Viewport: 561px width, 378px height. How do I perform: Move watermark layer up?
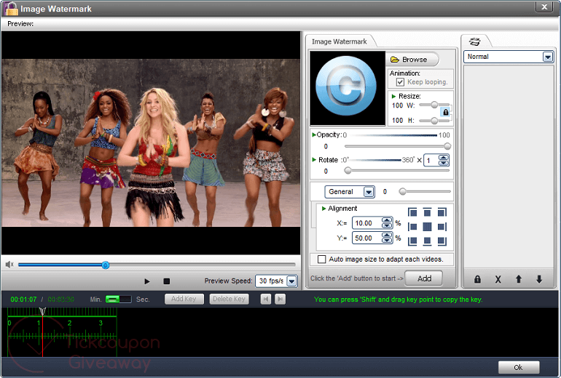coord(519,279)
